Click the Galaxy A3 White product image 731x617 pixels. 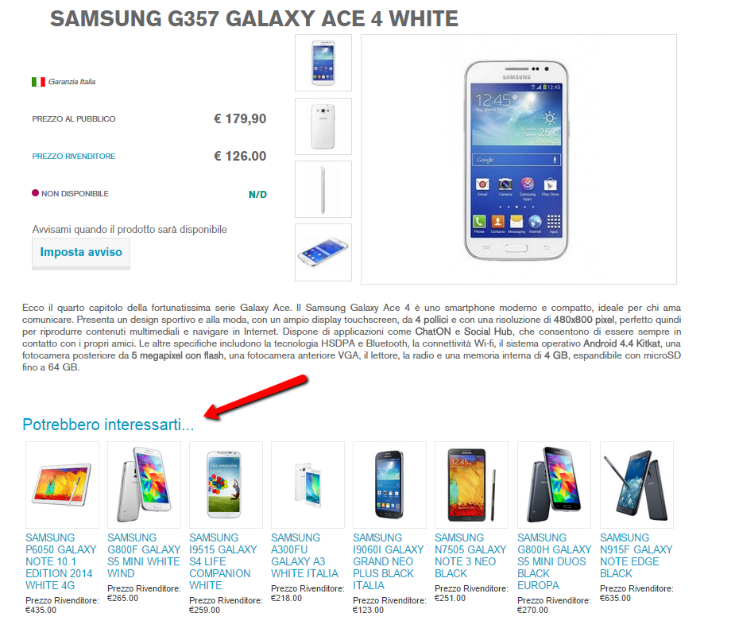[x=307, y=485]
